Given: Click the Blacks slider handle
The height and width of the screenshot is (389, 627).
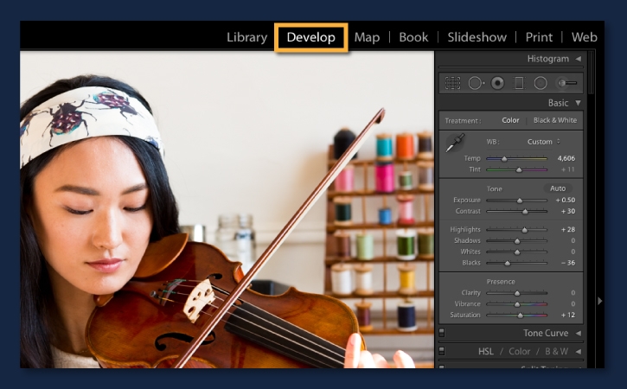Looking at the screenshot, I should (x=507, y=263).
